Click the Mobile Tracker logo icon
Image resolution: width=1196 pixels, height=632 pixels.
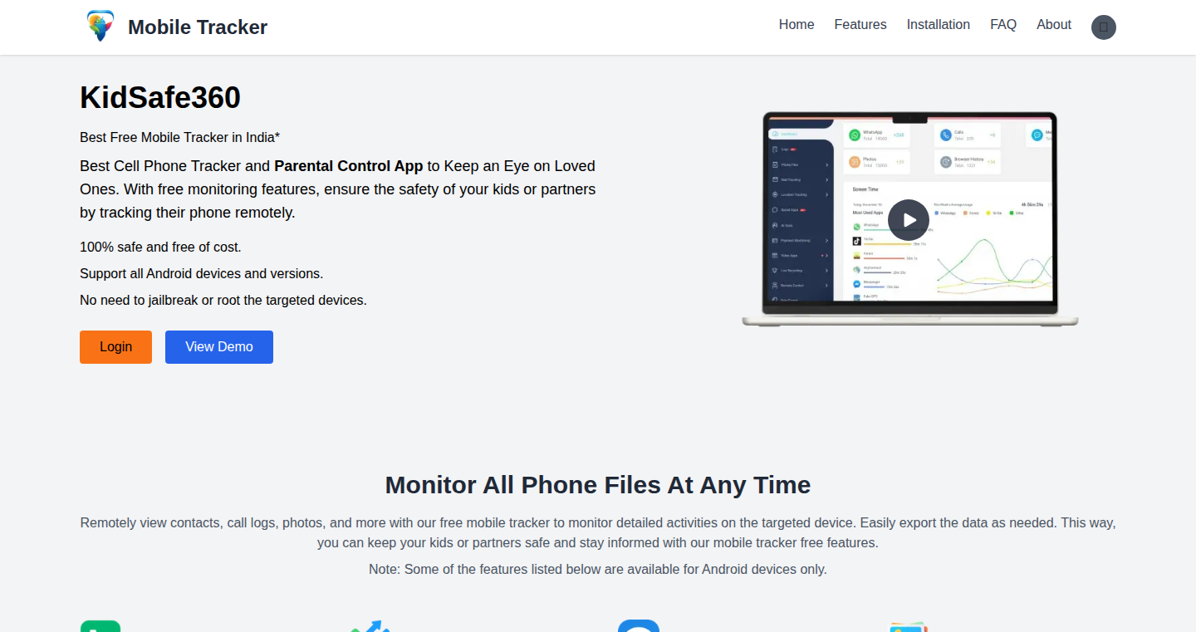(x=100, y=27)
